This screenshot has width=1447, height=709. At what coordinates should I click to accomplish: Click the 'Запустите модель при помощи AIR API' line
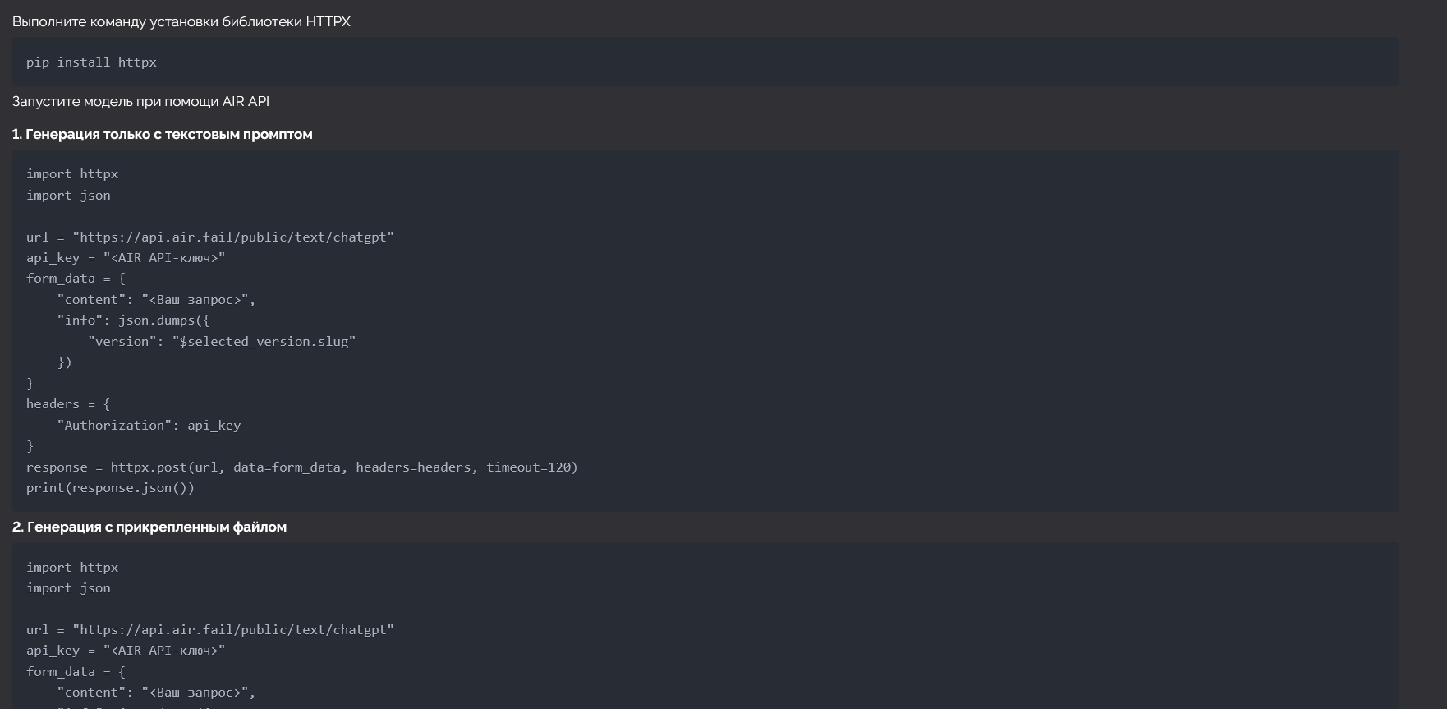pyautogui.click(x=140, y=101)
